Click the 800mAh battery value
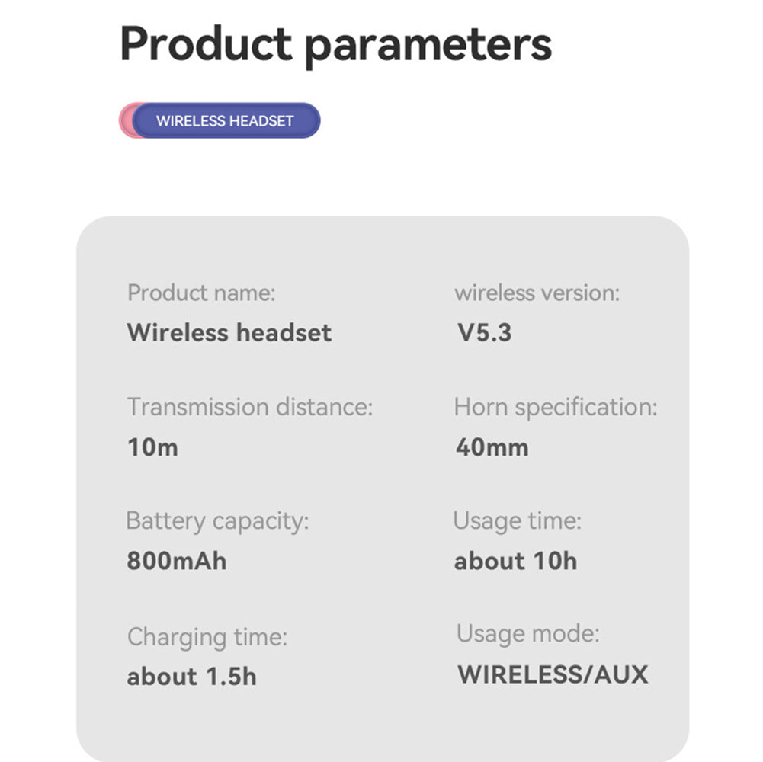763x762 pixels. (176, 562)
